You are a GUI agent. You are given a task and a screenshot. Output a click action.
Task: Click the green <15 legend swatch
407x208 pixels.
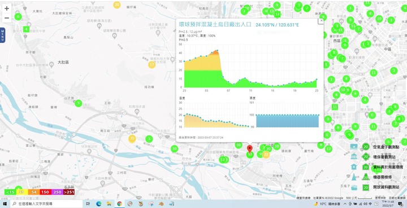click(10, 192)
